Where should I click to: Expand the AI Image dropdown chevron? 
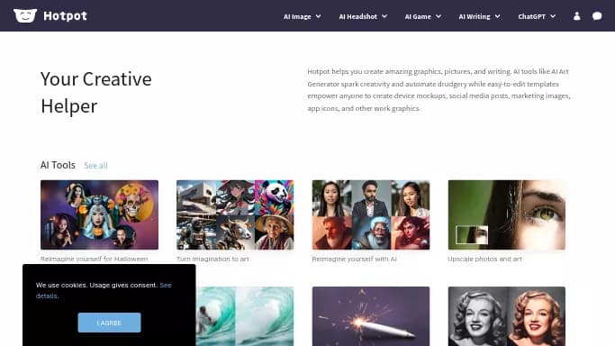[x=318, y=16]
